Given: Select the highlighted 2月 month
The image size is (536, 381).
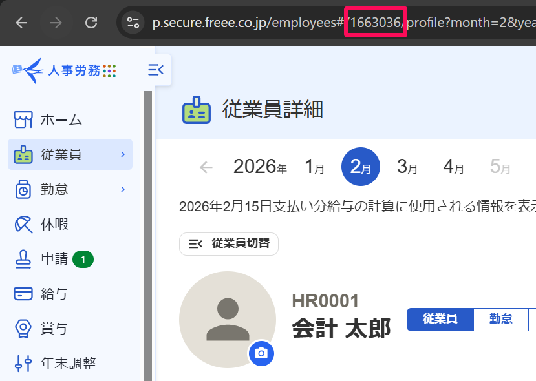Looking at the screenshot, I should click(x=361, y=167).
